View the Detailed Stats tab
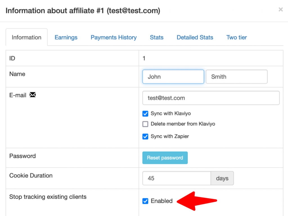Screen dimensions: 288x216 (x=195, y=37)
